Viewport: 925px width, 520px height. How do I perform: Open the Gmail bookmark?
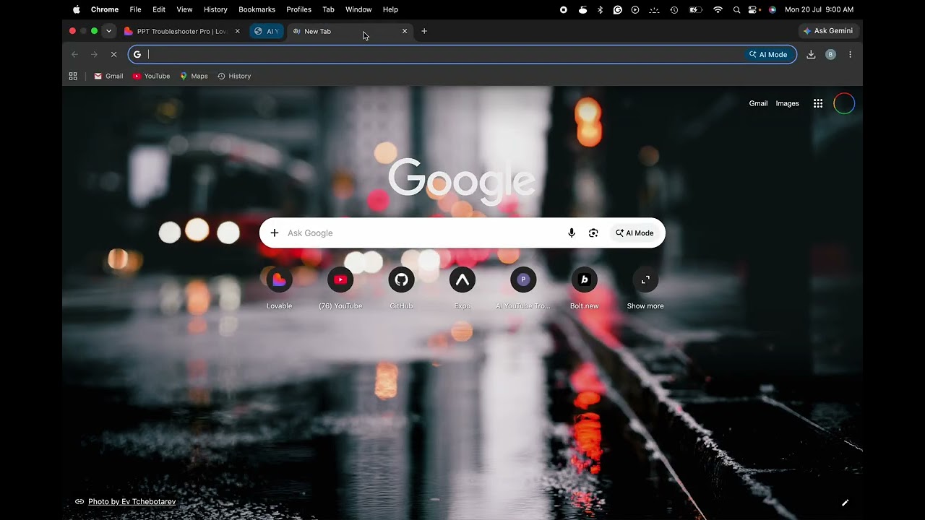pos(108,76)
